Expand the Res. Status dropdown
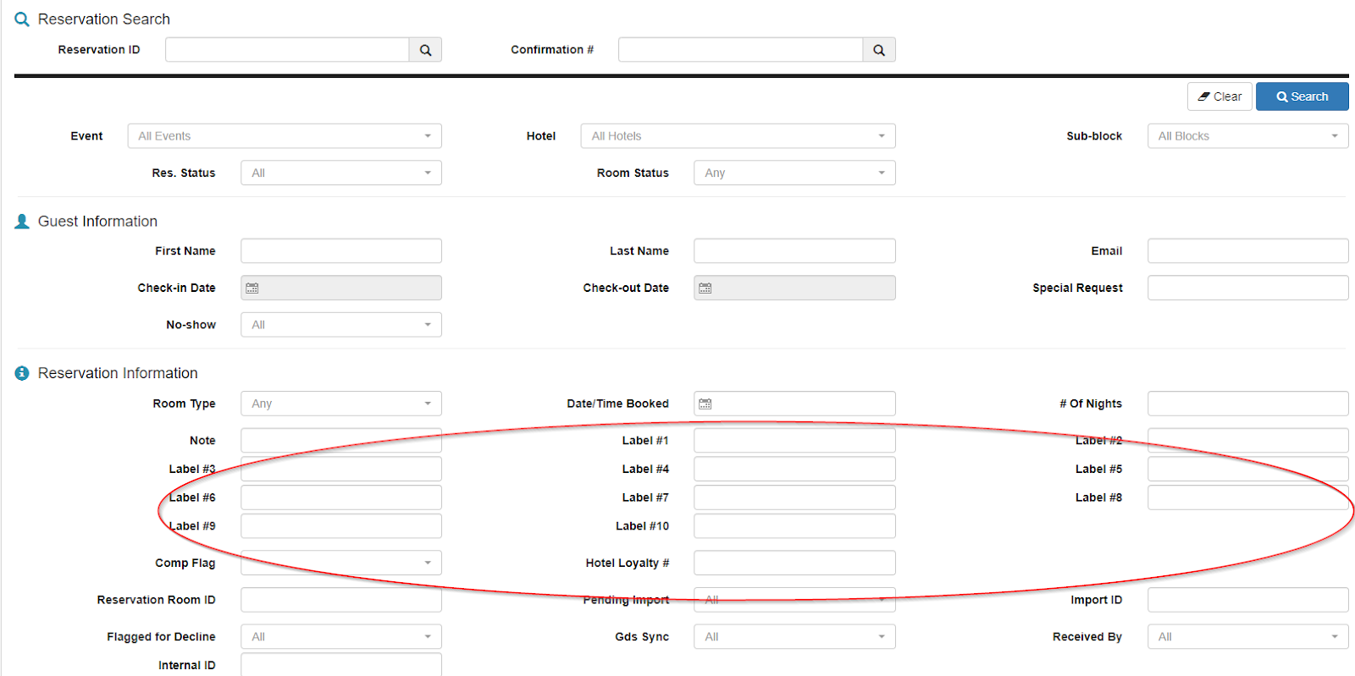This screenshot has width=1355, height=676. click(341, 173)
